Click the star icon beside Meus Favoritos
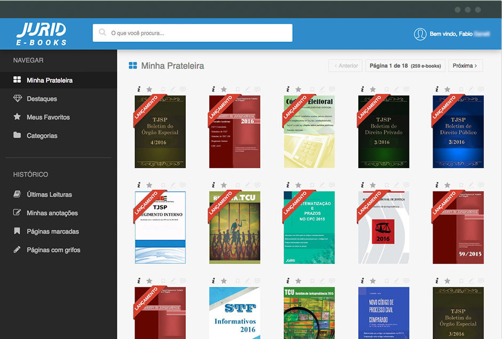 pos(17,117)
